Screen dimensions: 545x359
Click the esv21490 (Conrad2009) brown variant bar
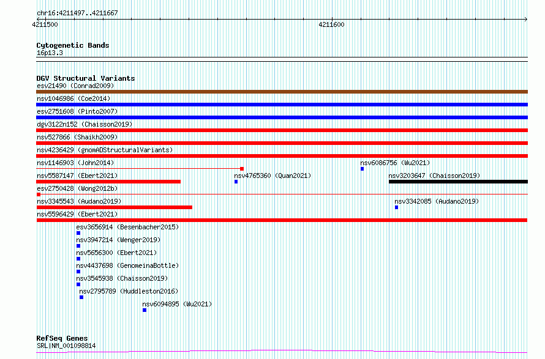[282, 92]
